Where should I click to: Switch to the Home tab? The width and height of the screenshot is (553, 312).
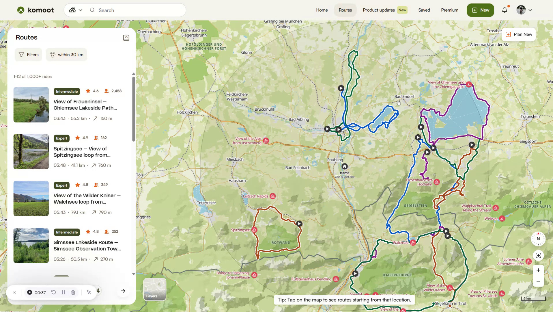[x=322, y=10]
